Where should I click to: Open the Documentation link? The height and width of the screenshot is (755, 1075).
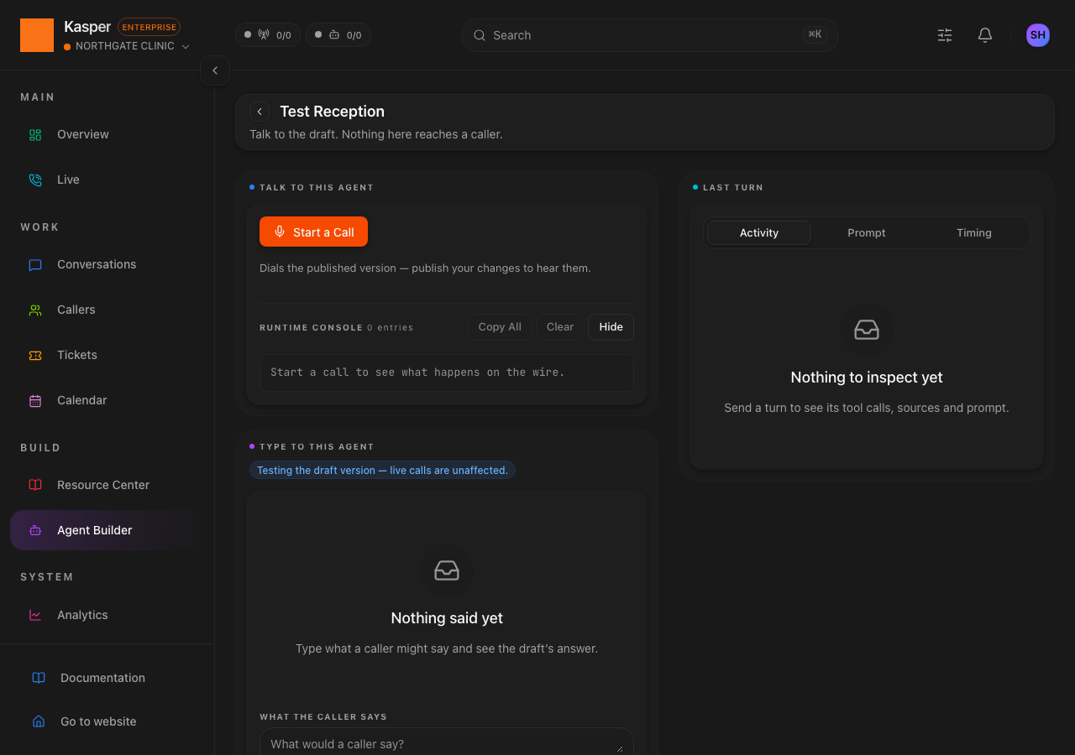coord(106,678)
